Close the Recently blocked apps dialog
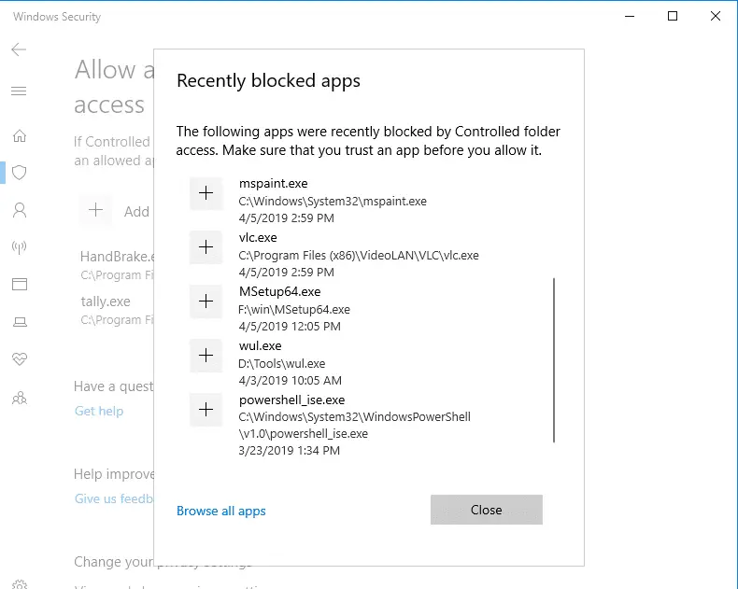Screen dimensions: 738x589 [x=486, y=510]
